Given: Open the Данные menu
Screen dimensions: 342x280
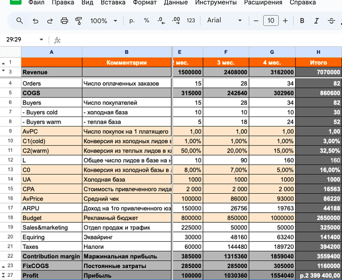Looking at the screenshot, I should pos(176,2).
